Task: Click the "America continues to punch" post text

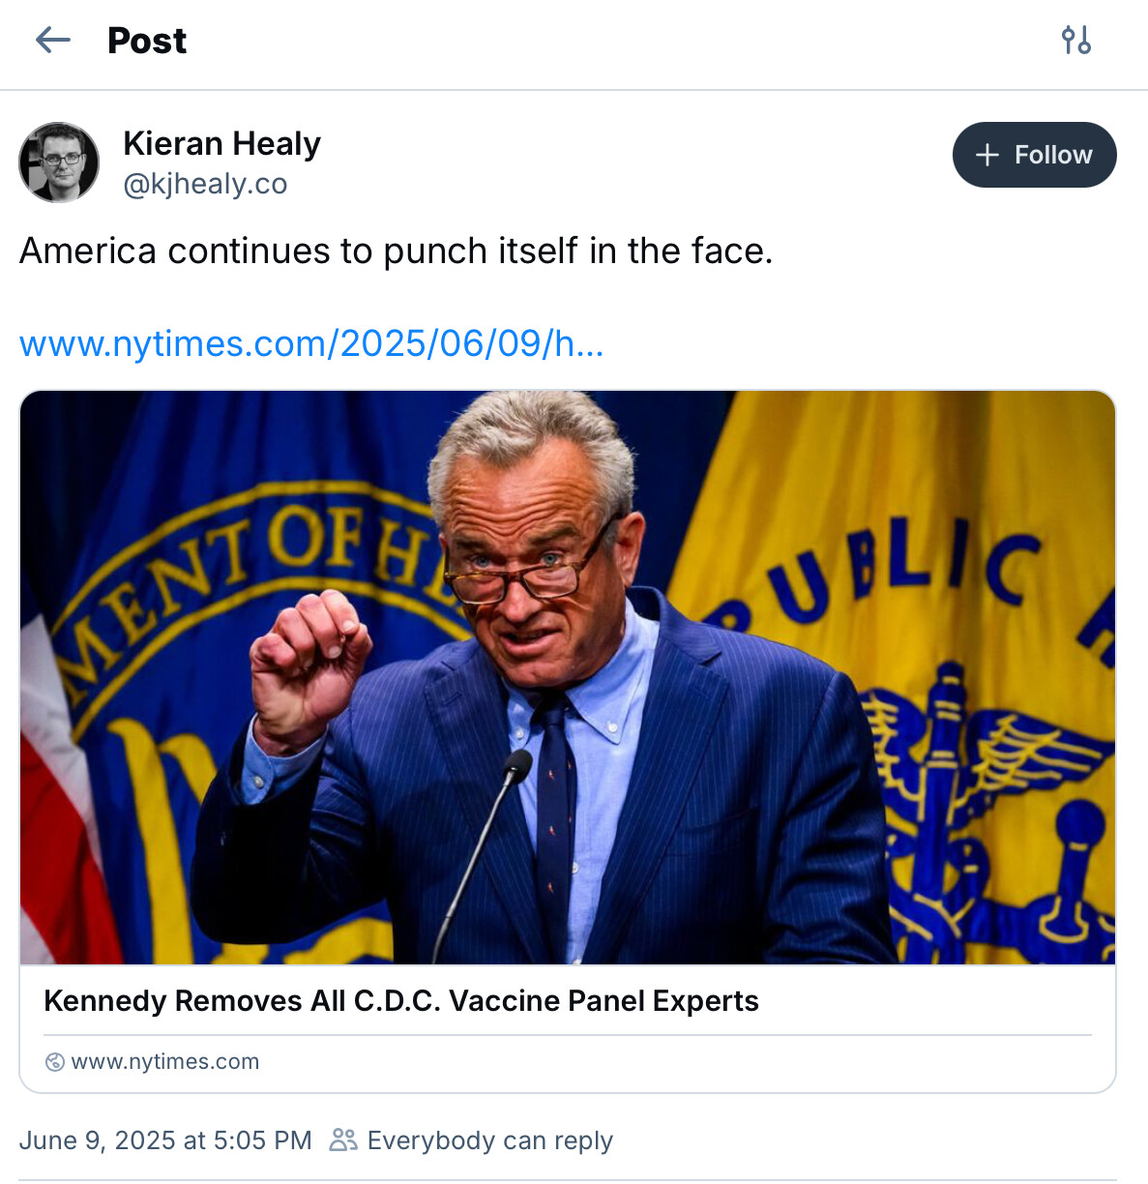Action: pyautogui.click(x=396, y=251)
